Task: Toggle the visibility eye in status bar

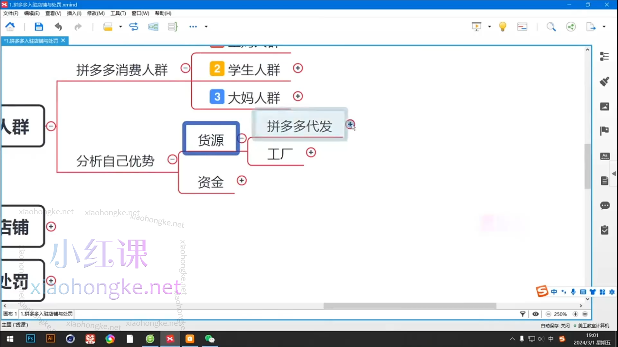Action: pyautogui.click(x=535, y=314)
